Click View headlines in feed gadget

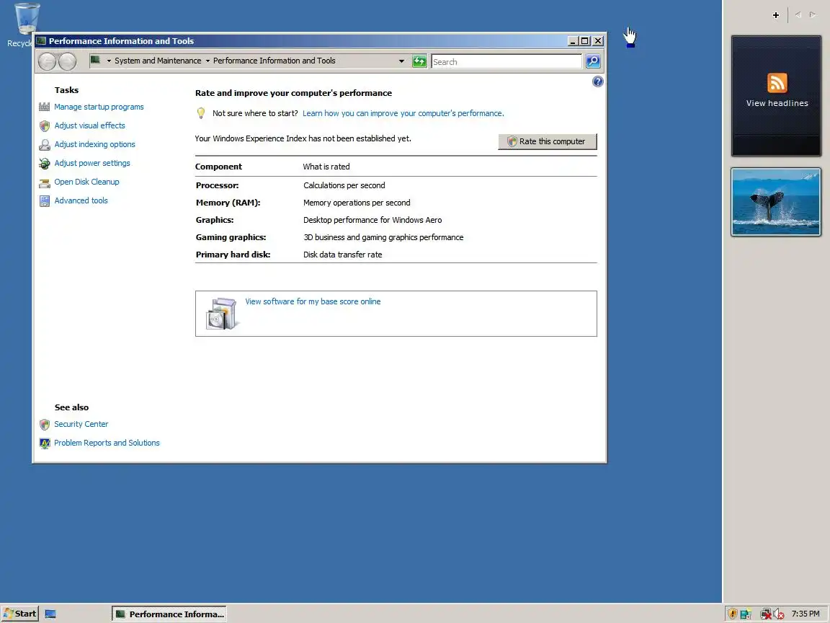[x=777, y=103]
